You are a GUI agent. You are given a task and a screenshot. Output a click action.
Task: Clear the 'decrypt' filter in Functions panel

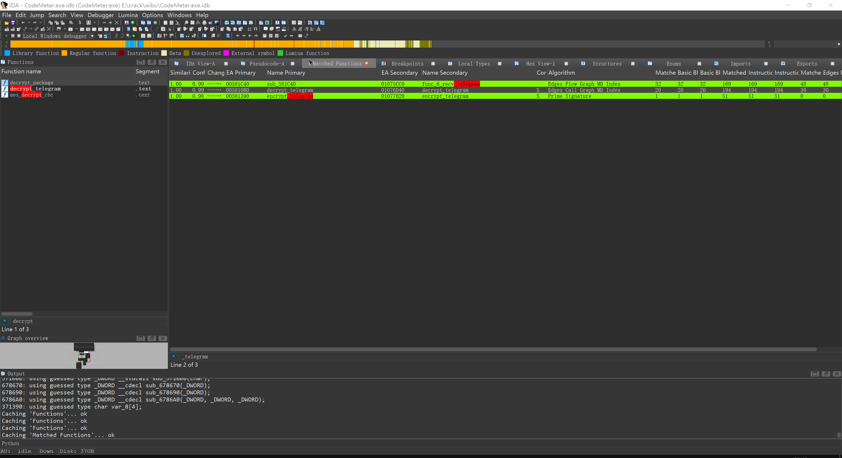(x=4, y=321)
